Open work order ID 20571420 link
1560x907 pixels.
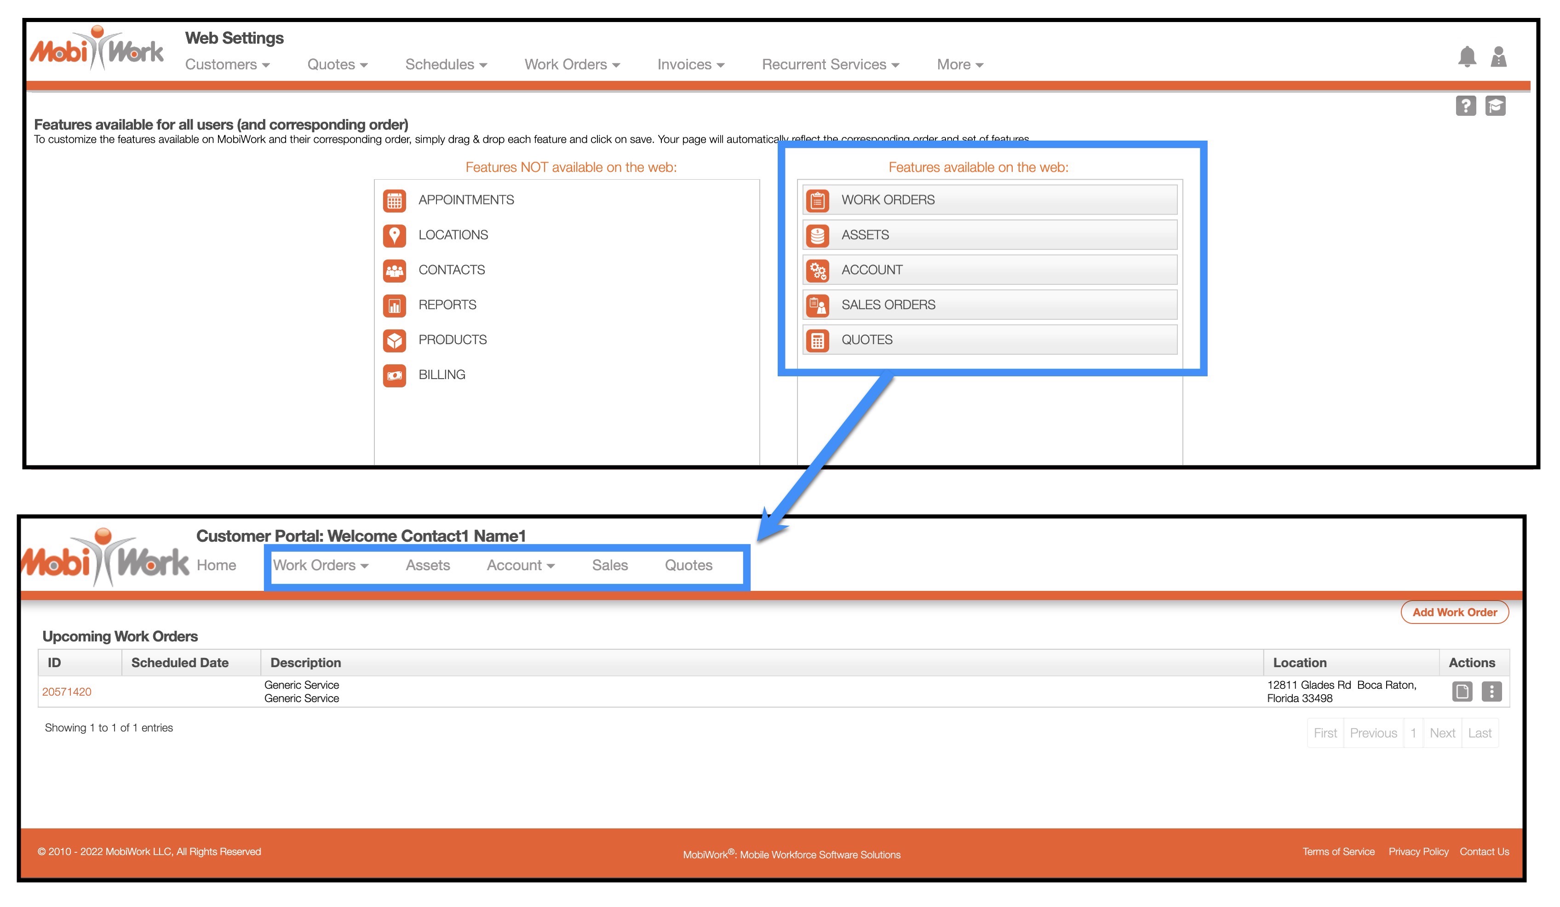67,692
